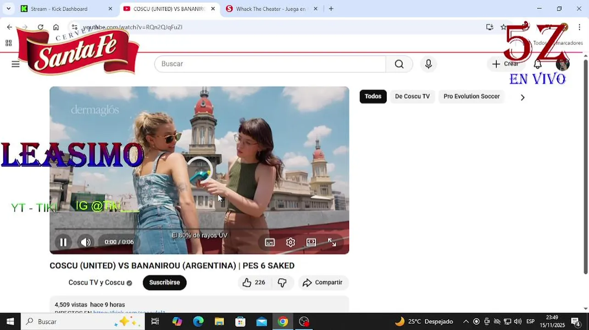The image size is (589, 330).
Task: Open site information icon in address bar
Action: pos(74,27)
